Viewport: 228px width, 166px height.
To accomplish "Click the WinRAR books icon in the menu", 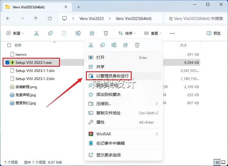I will pyautogui.click(x=91, y=134).
